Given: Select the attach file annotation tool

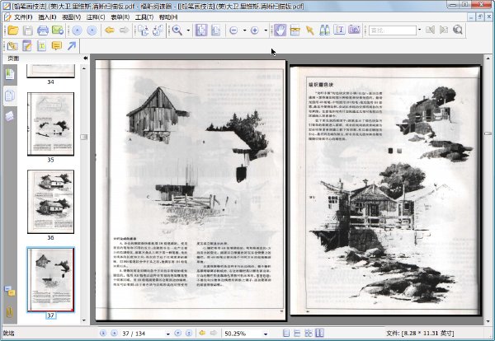Looking at the screenshot, I should click(12, 46).
